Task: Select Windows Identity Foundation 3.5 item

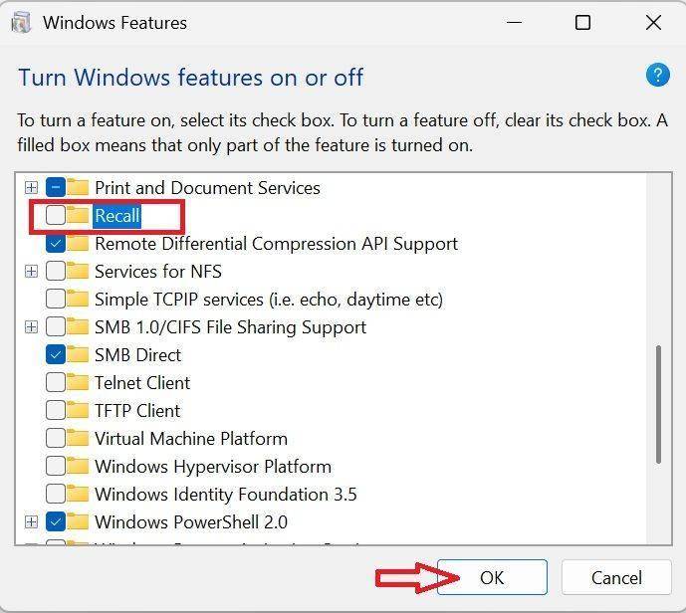Action: click(x=225, y=494)
